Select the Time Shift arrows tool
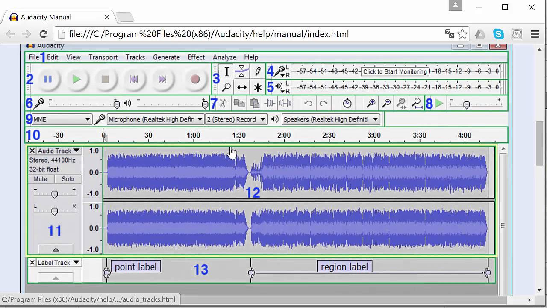Screen dimensions: 547x308 pos(242,87)
